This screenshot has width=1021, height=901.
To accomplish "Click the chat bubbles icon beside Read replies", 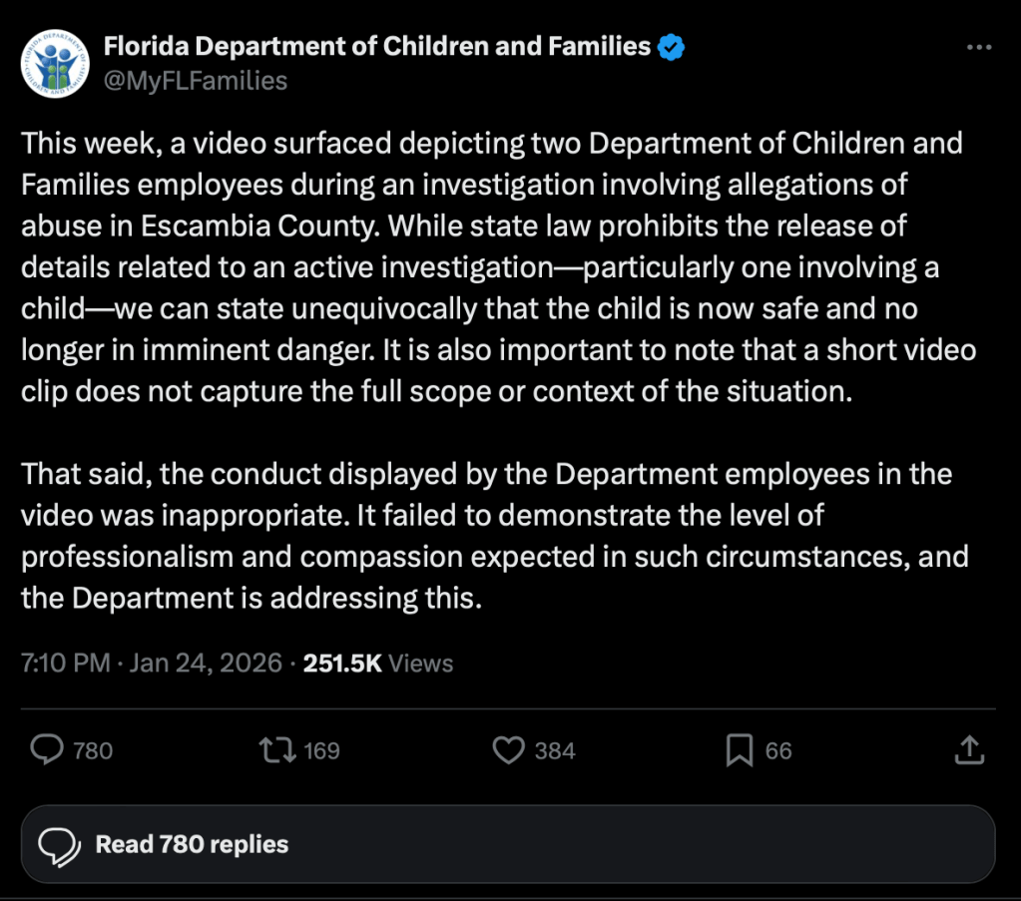I will click(x=59, y=845).
